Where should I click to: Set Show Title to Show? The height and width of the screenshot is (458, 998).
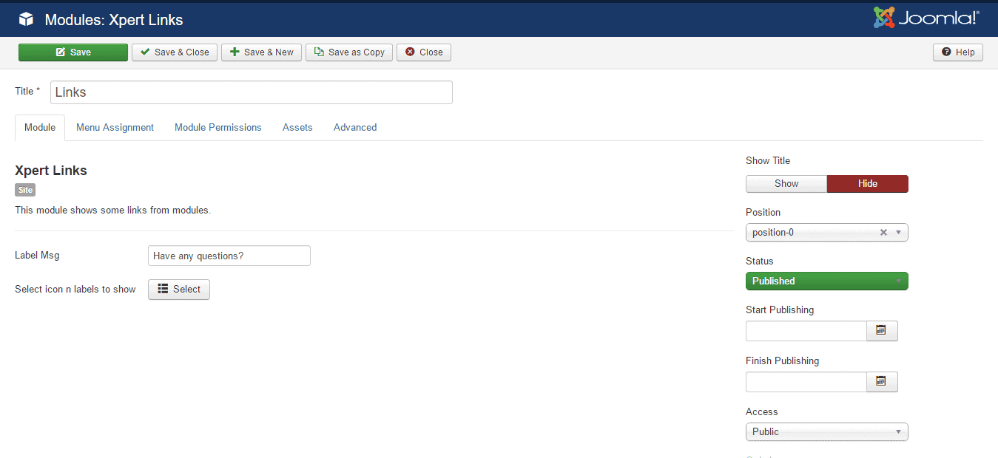786,184
